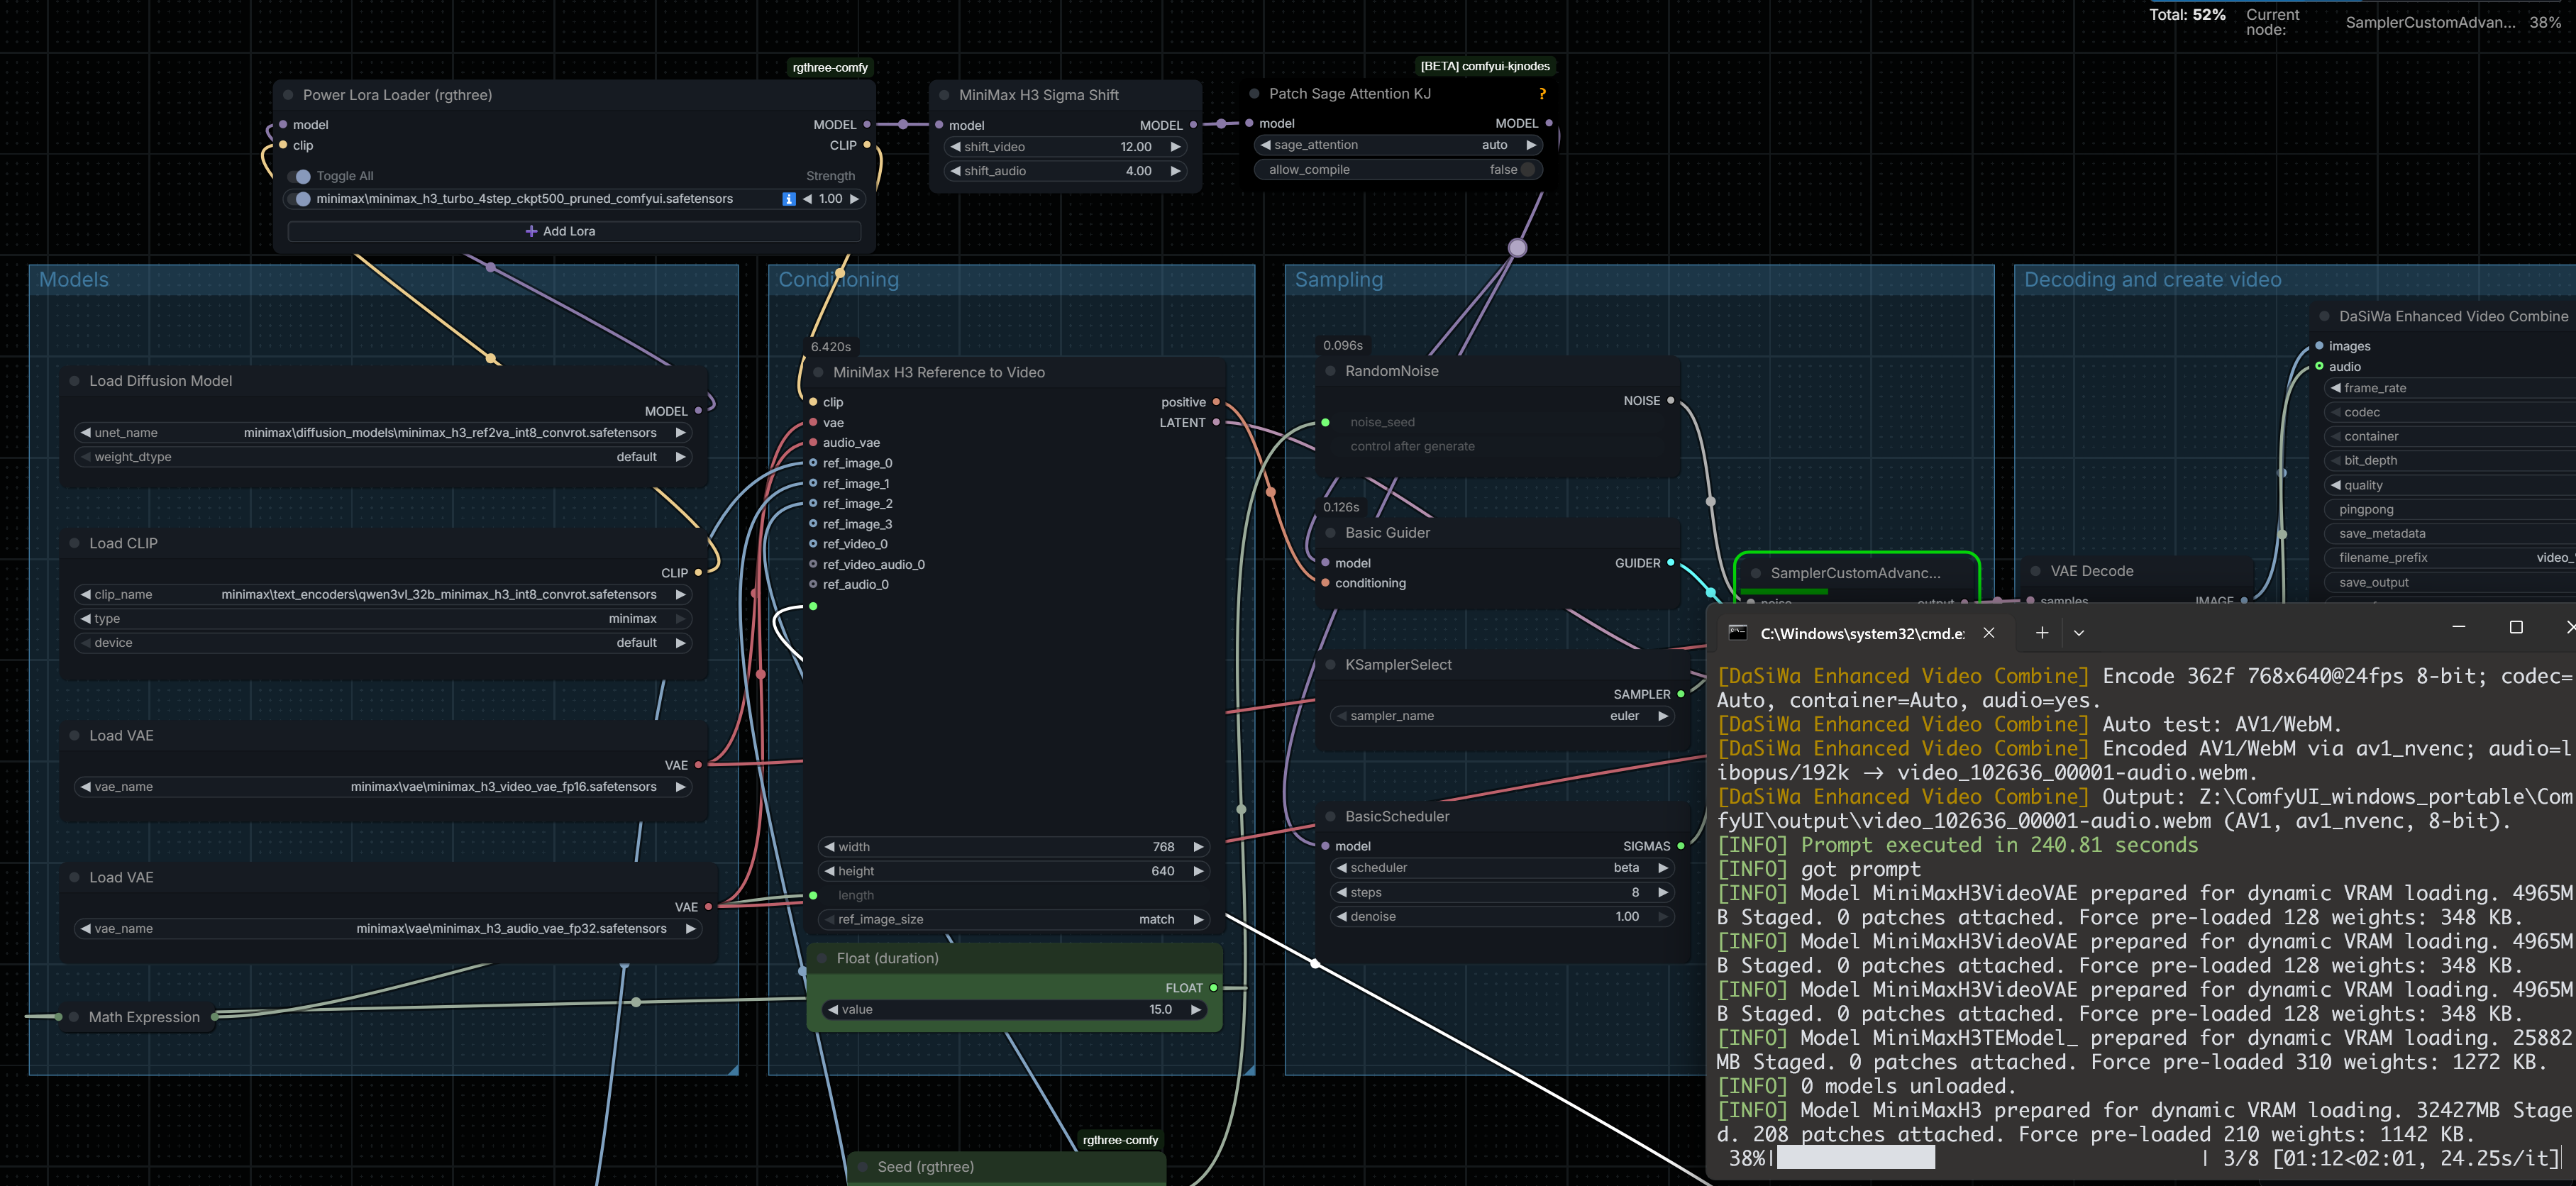Collapse the Power Lora Loader node via its dot
This screenshot has width=2576, height=1186.
(288, 95)
